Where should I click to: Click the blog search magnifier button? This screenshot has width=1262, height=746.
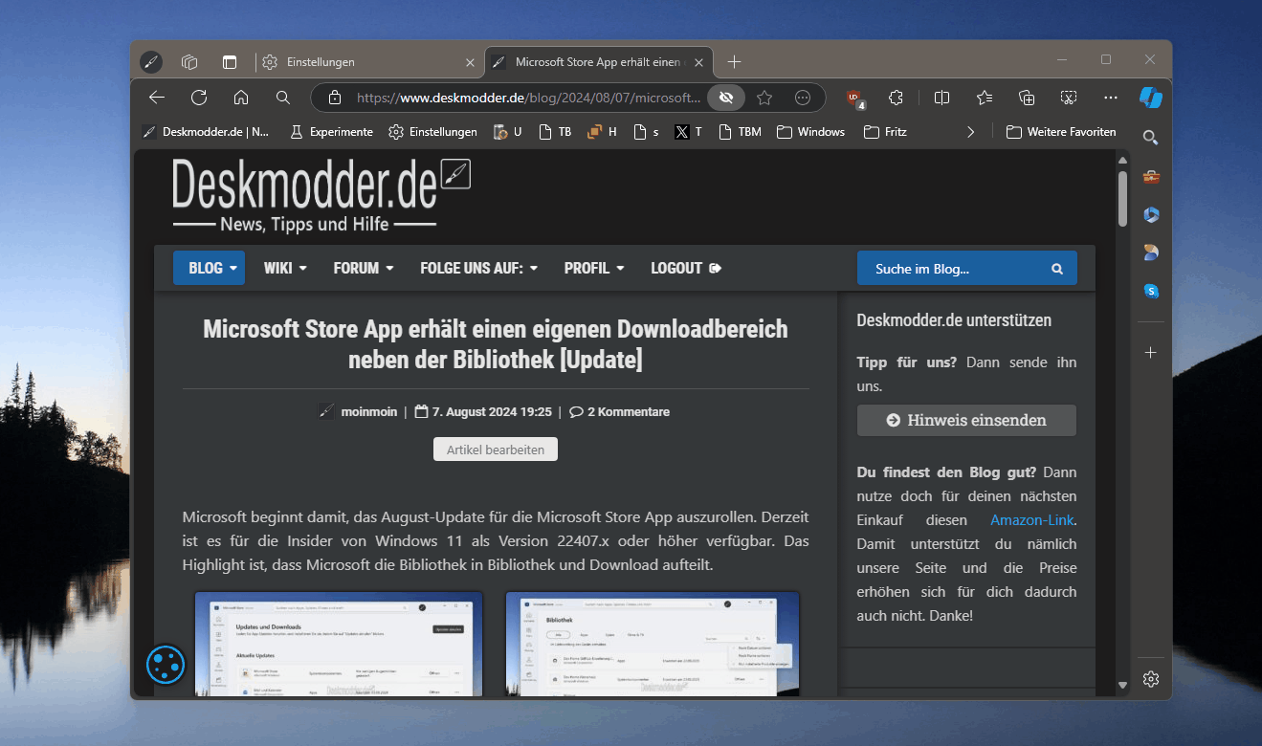pos(1057,269)
